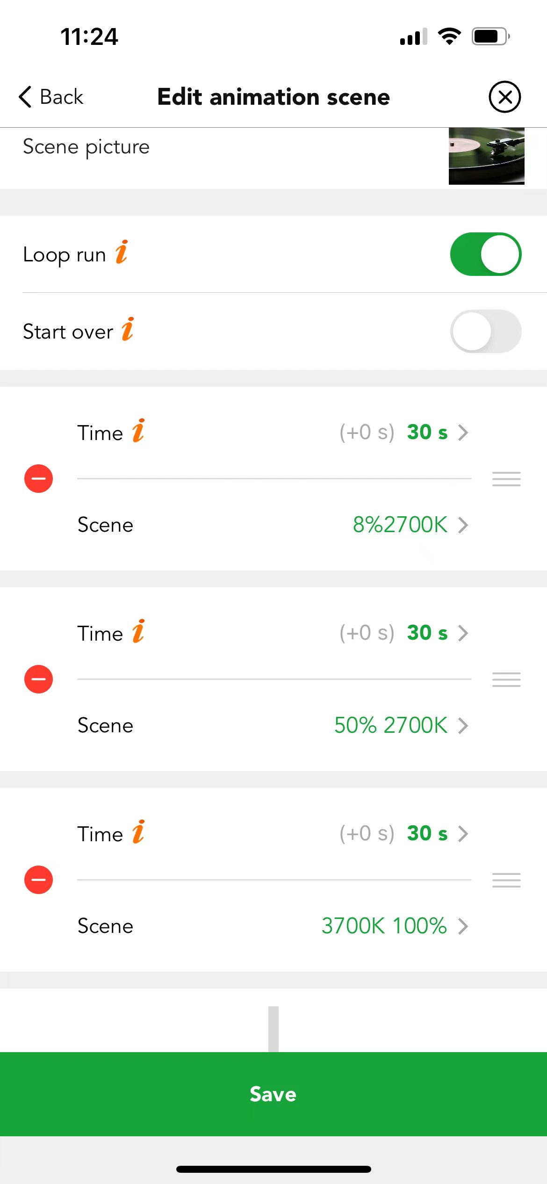
Task: Tap the second step's Time info icon
Action: (x=139, y=631)
